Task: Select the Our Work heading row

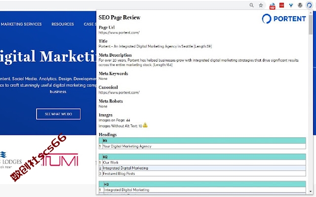Action: pyautogui.click(x=202, y=163)
